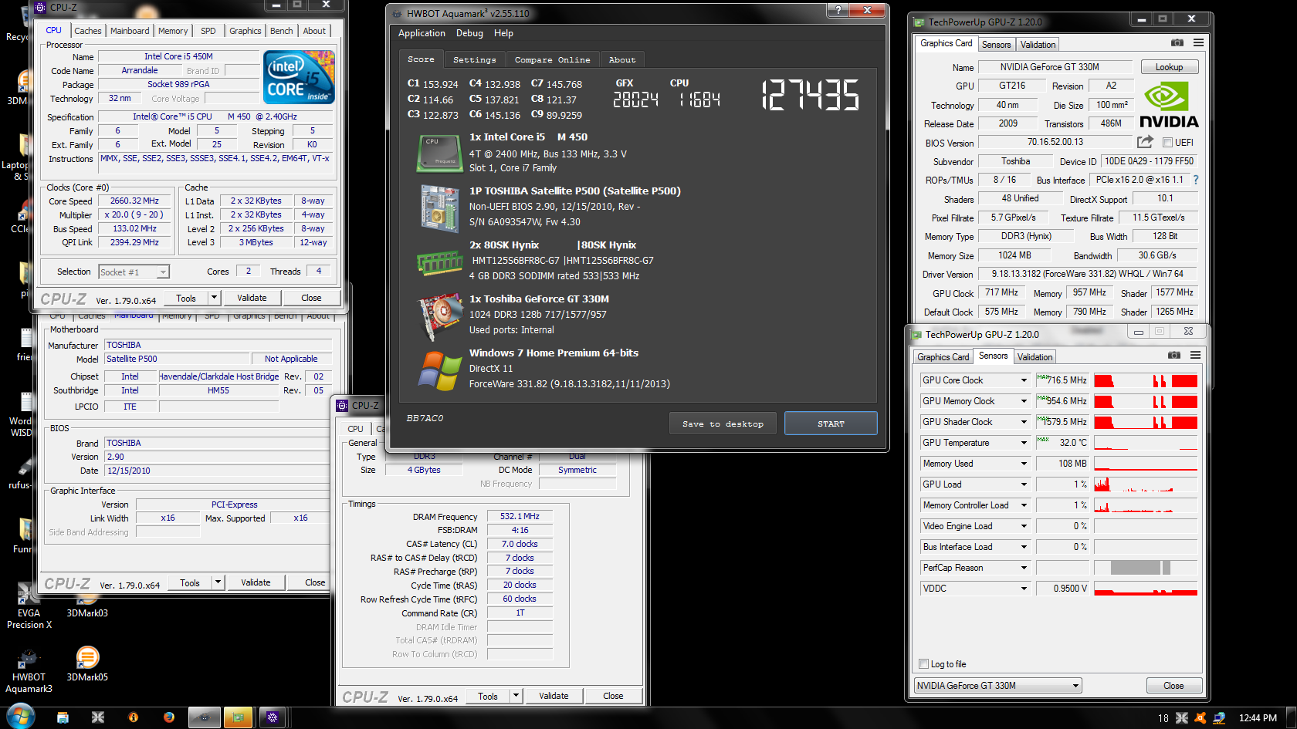The width and height of the screenshot is (1297, 729).
Task: Click the CPU-Z purple taskbar icon
Action: pyautogui.click(x=273, y=717)
